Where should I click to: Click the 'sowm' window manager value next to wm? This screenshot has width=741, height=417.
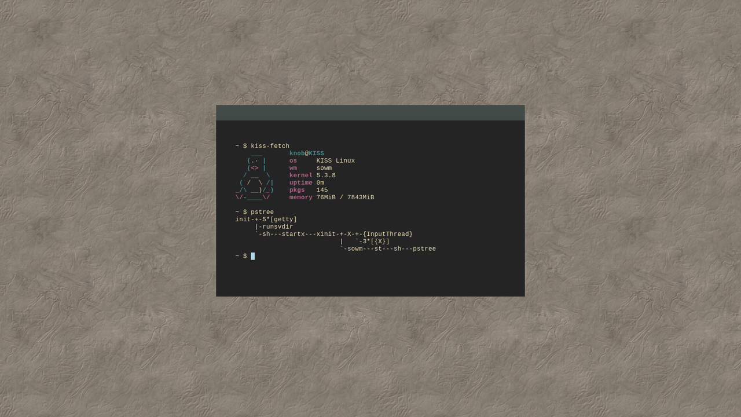[324, 168]
